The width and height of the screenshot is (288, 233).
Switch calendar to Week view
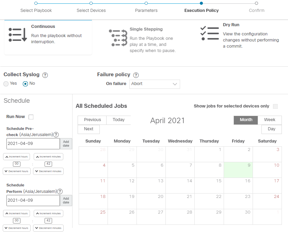270,120
